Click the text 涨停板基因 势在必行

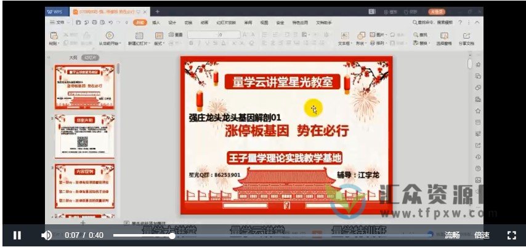tap(287, 131)
